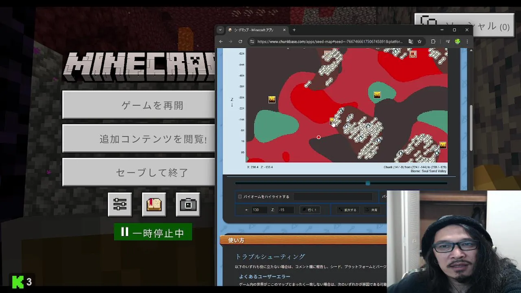521x293 pixels.
Task: Close the シードマップ browser tab
Action: point(284,30)
